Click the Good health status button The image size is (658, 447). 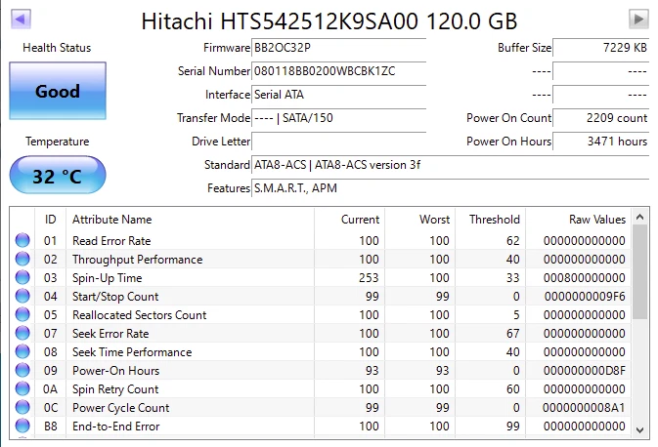(x=58, y=91)
